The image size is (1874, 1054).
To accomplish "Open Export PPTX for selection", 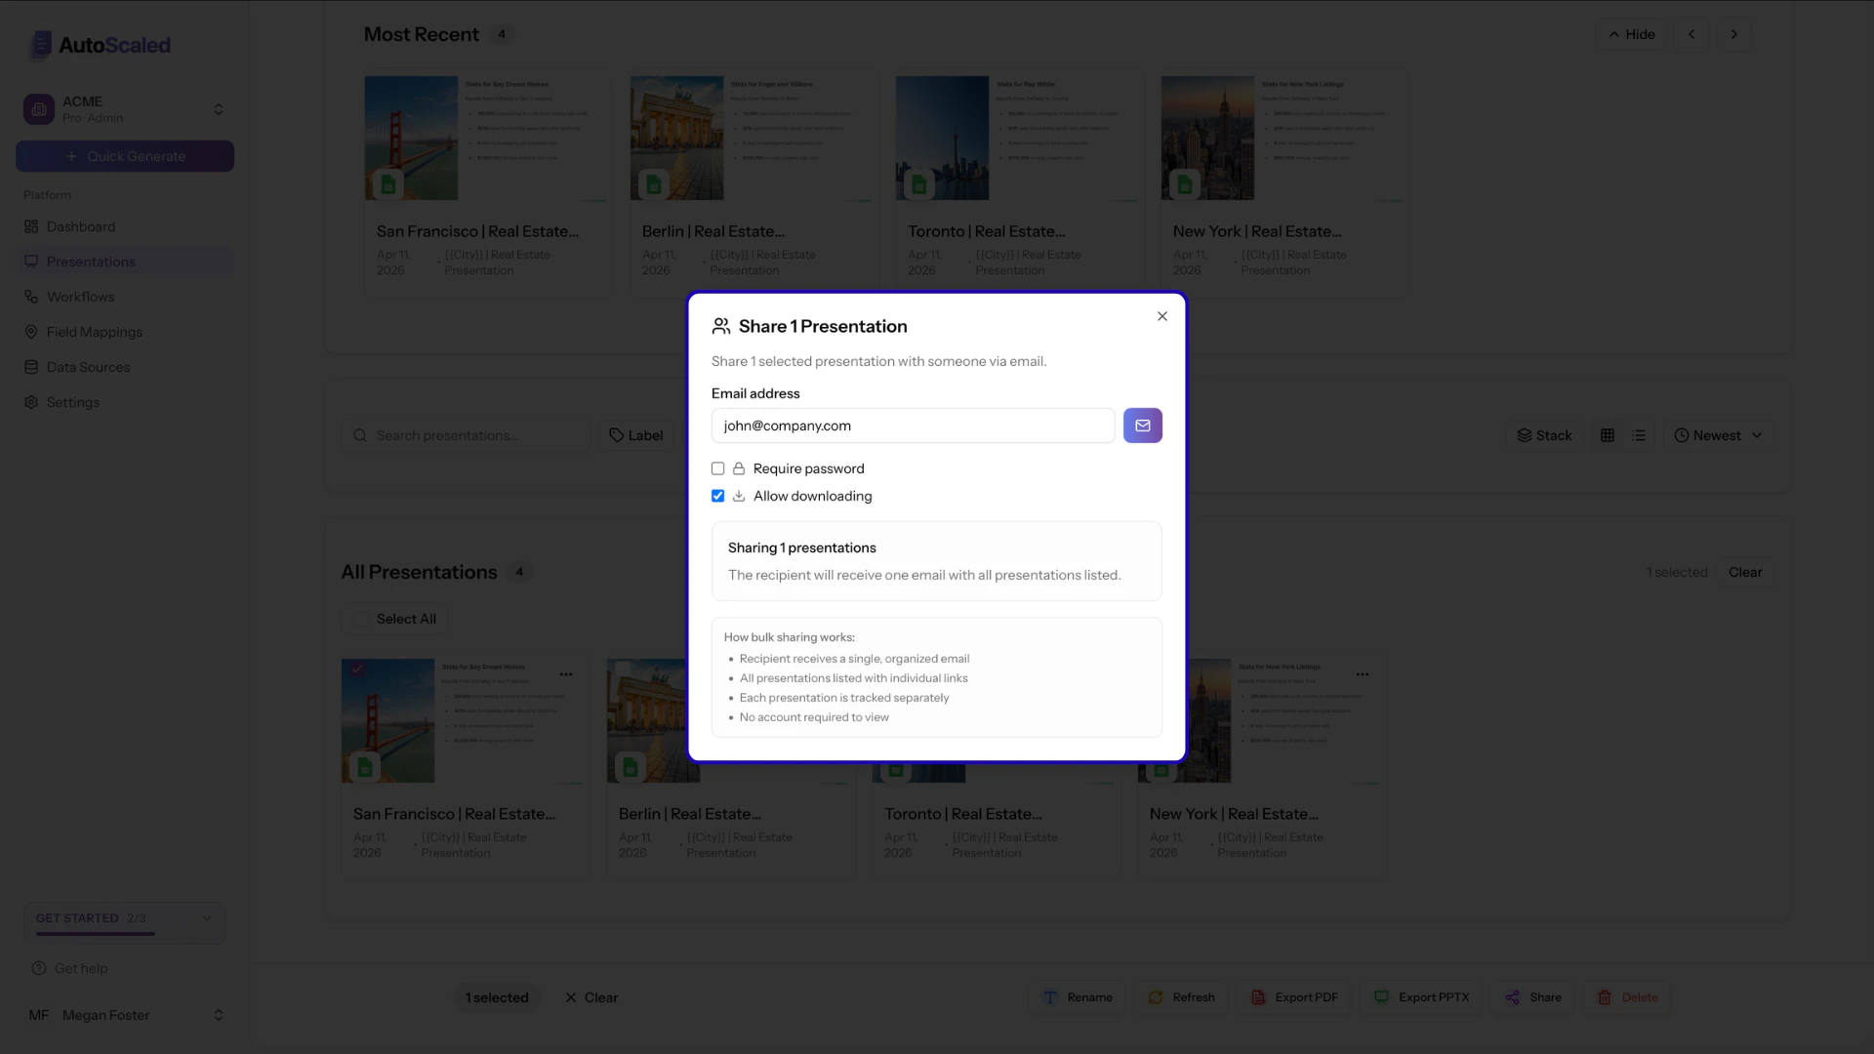I will pyautogui.click(x=1421, y=997).
